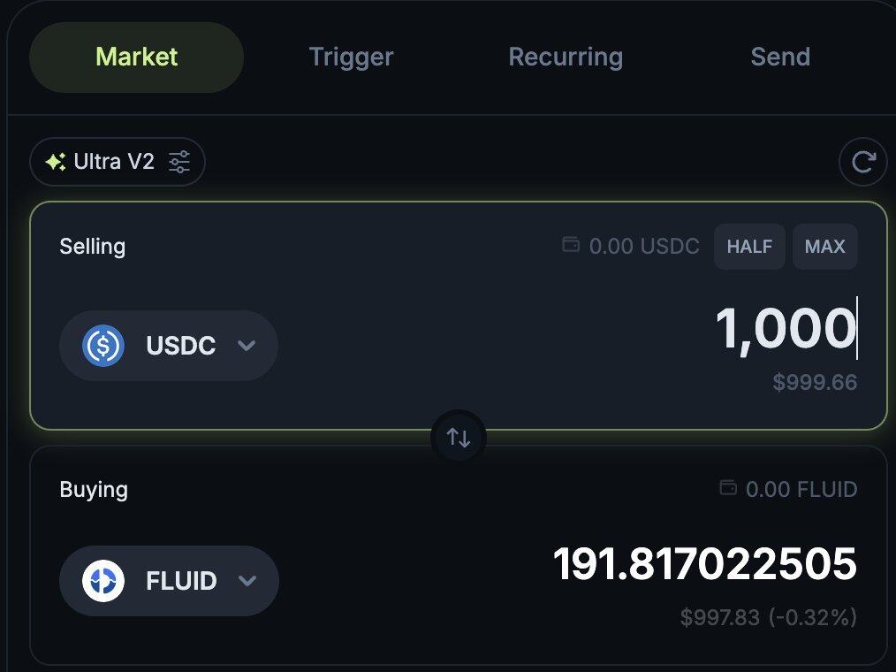
Task: Expand the FLUID token dropdown chevron
Action: [247, 581]
